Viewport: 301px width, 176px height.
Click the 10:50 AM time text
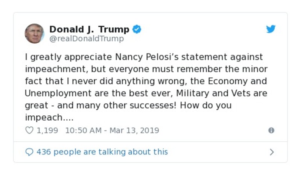83,130
